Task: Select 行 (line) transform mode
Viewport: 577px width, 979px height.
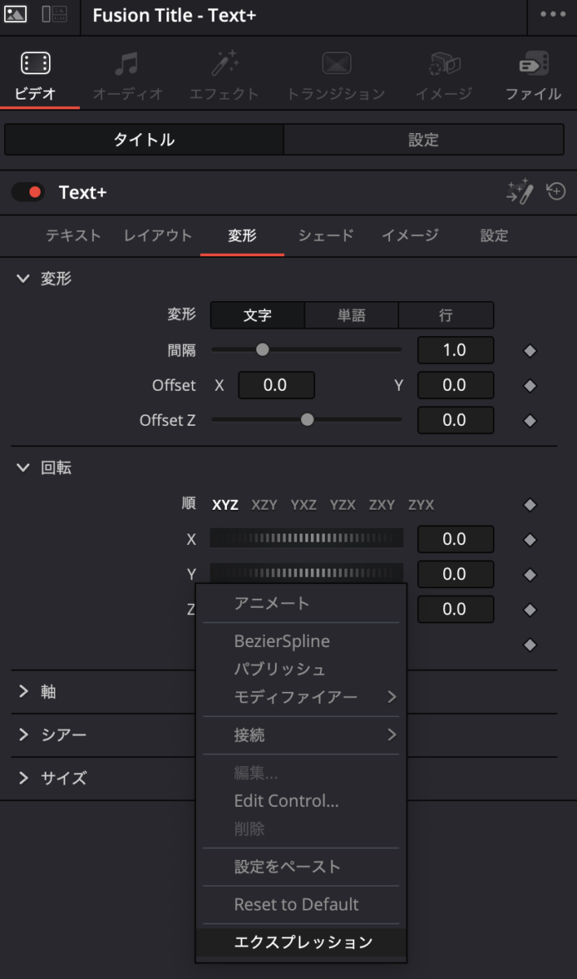Action: (446, 315)
